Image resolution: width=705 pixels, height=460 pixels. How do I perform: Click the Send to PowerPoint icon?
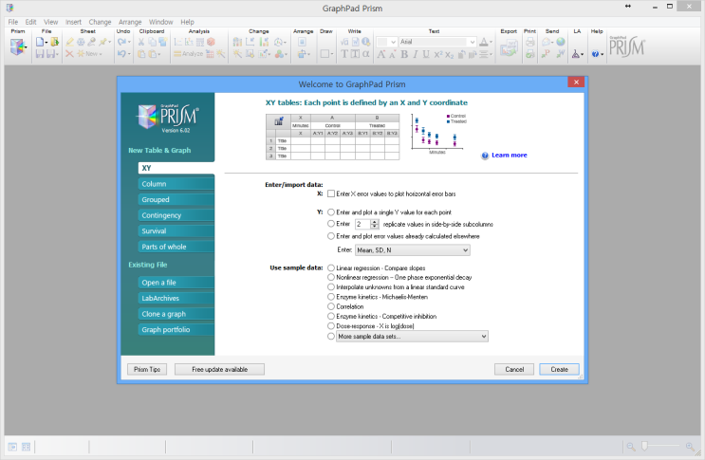tap(547, 54)
